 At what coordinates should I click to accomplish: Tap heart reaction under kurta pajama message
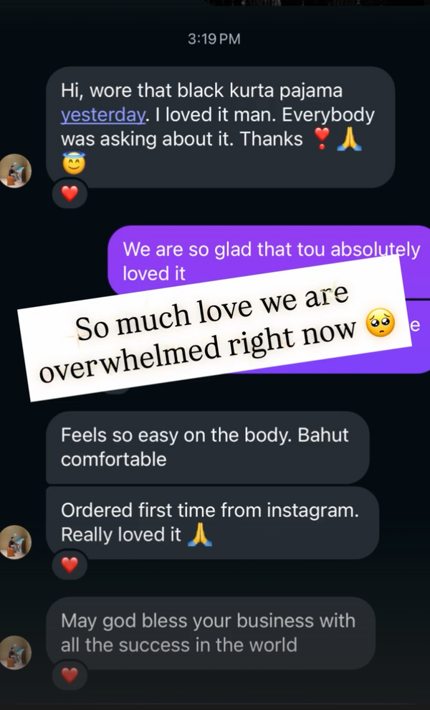70,194
